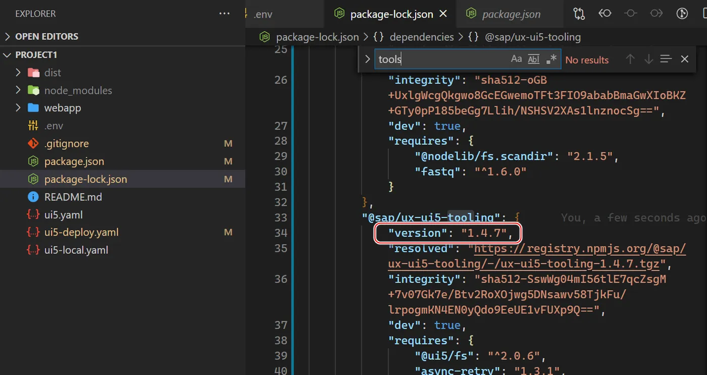
Task: Click the ui5-local.yaml braces icon
Action: [x=33, y=250]
